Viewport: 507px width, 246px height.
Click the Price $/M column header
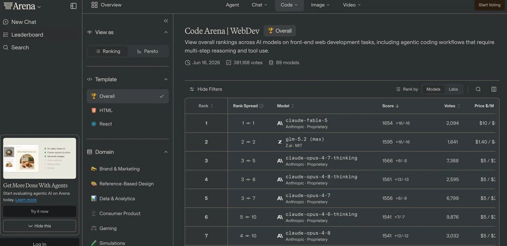point(484,106)
